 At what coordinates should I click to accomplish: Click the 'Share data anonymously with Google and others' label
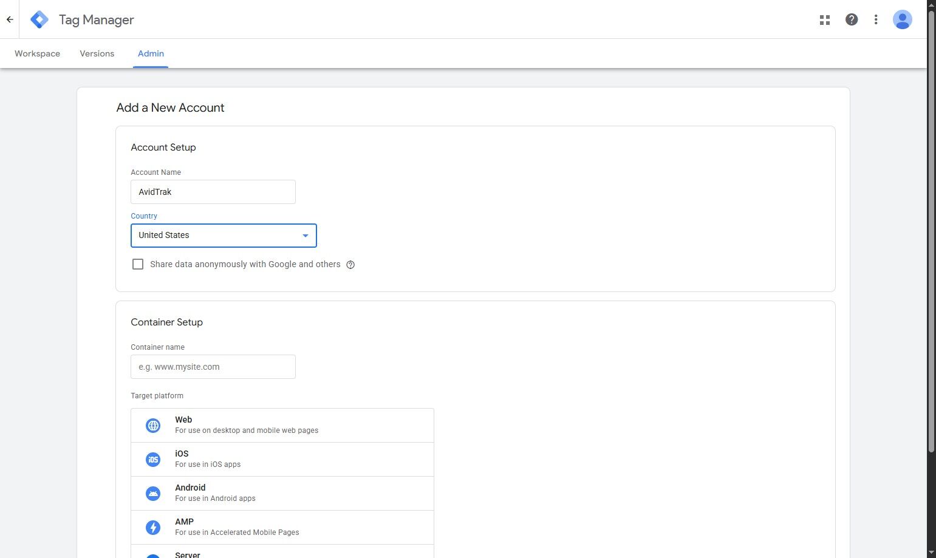(x=245, y=264)
